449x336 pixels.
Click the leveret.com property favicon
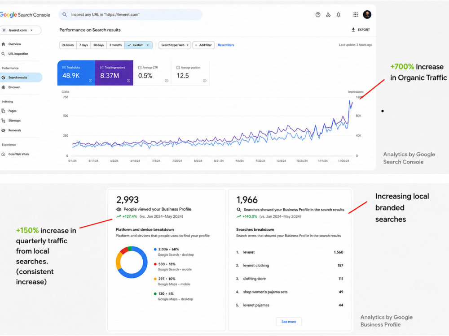pyautogui.click(x=4, y=30)
